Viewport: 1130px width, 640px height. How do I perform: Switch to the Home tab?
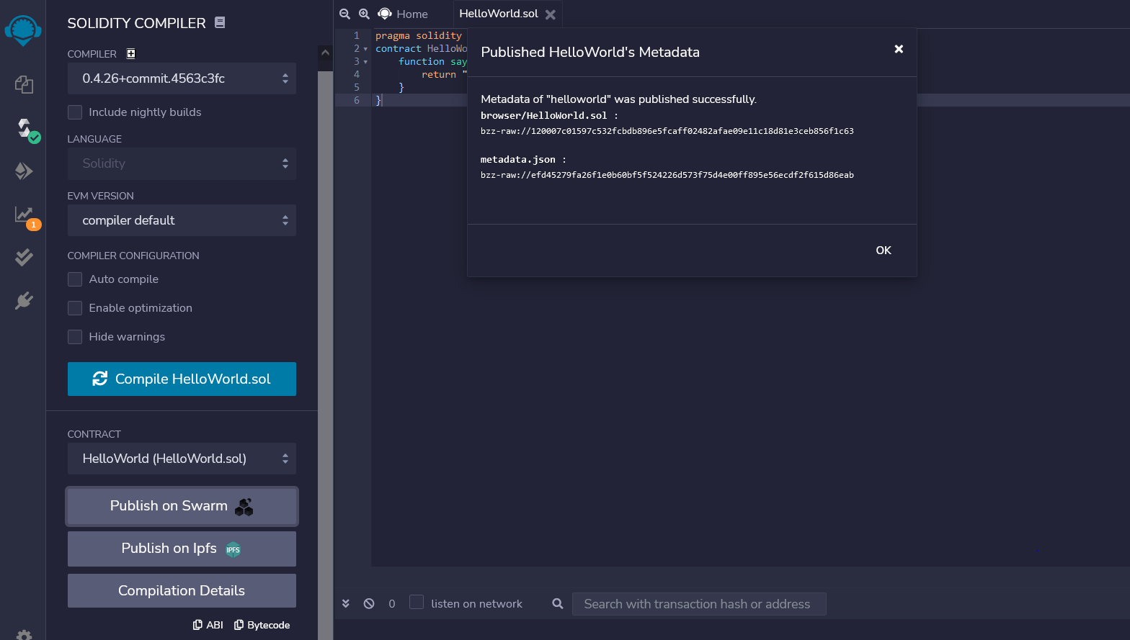(x=404, y=14)
